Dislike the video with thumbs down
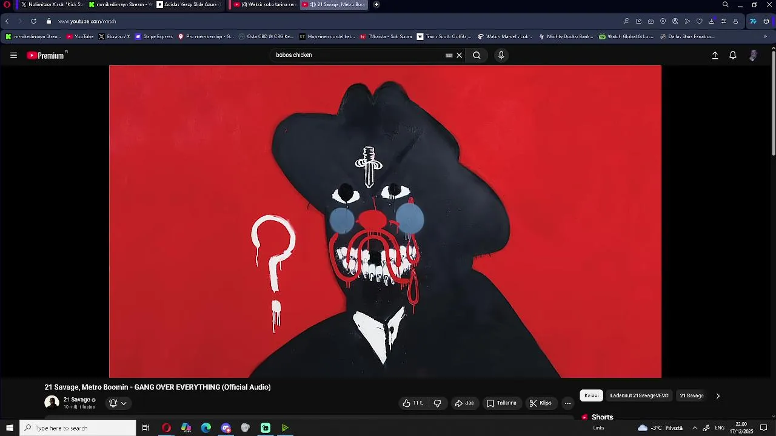Viewport: 776px width, 436px height. pyautogui.click(x=437, y=403)
